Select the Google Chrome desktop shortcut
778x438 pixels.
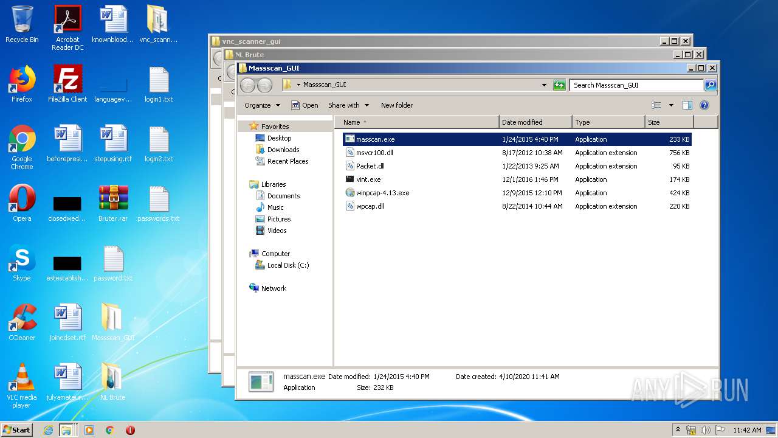tap(22, 148)
